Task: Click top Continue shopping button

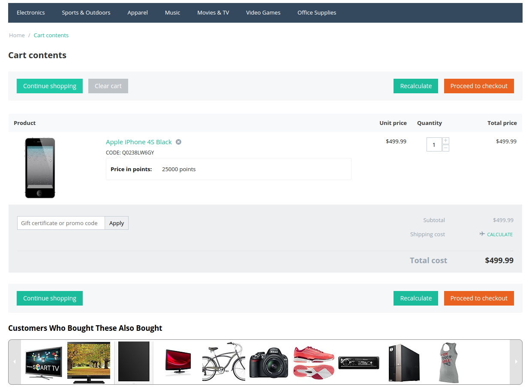Action: 50,86
